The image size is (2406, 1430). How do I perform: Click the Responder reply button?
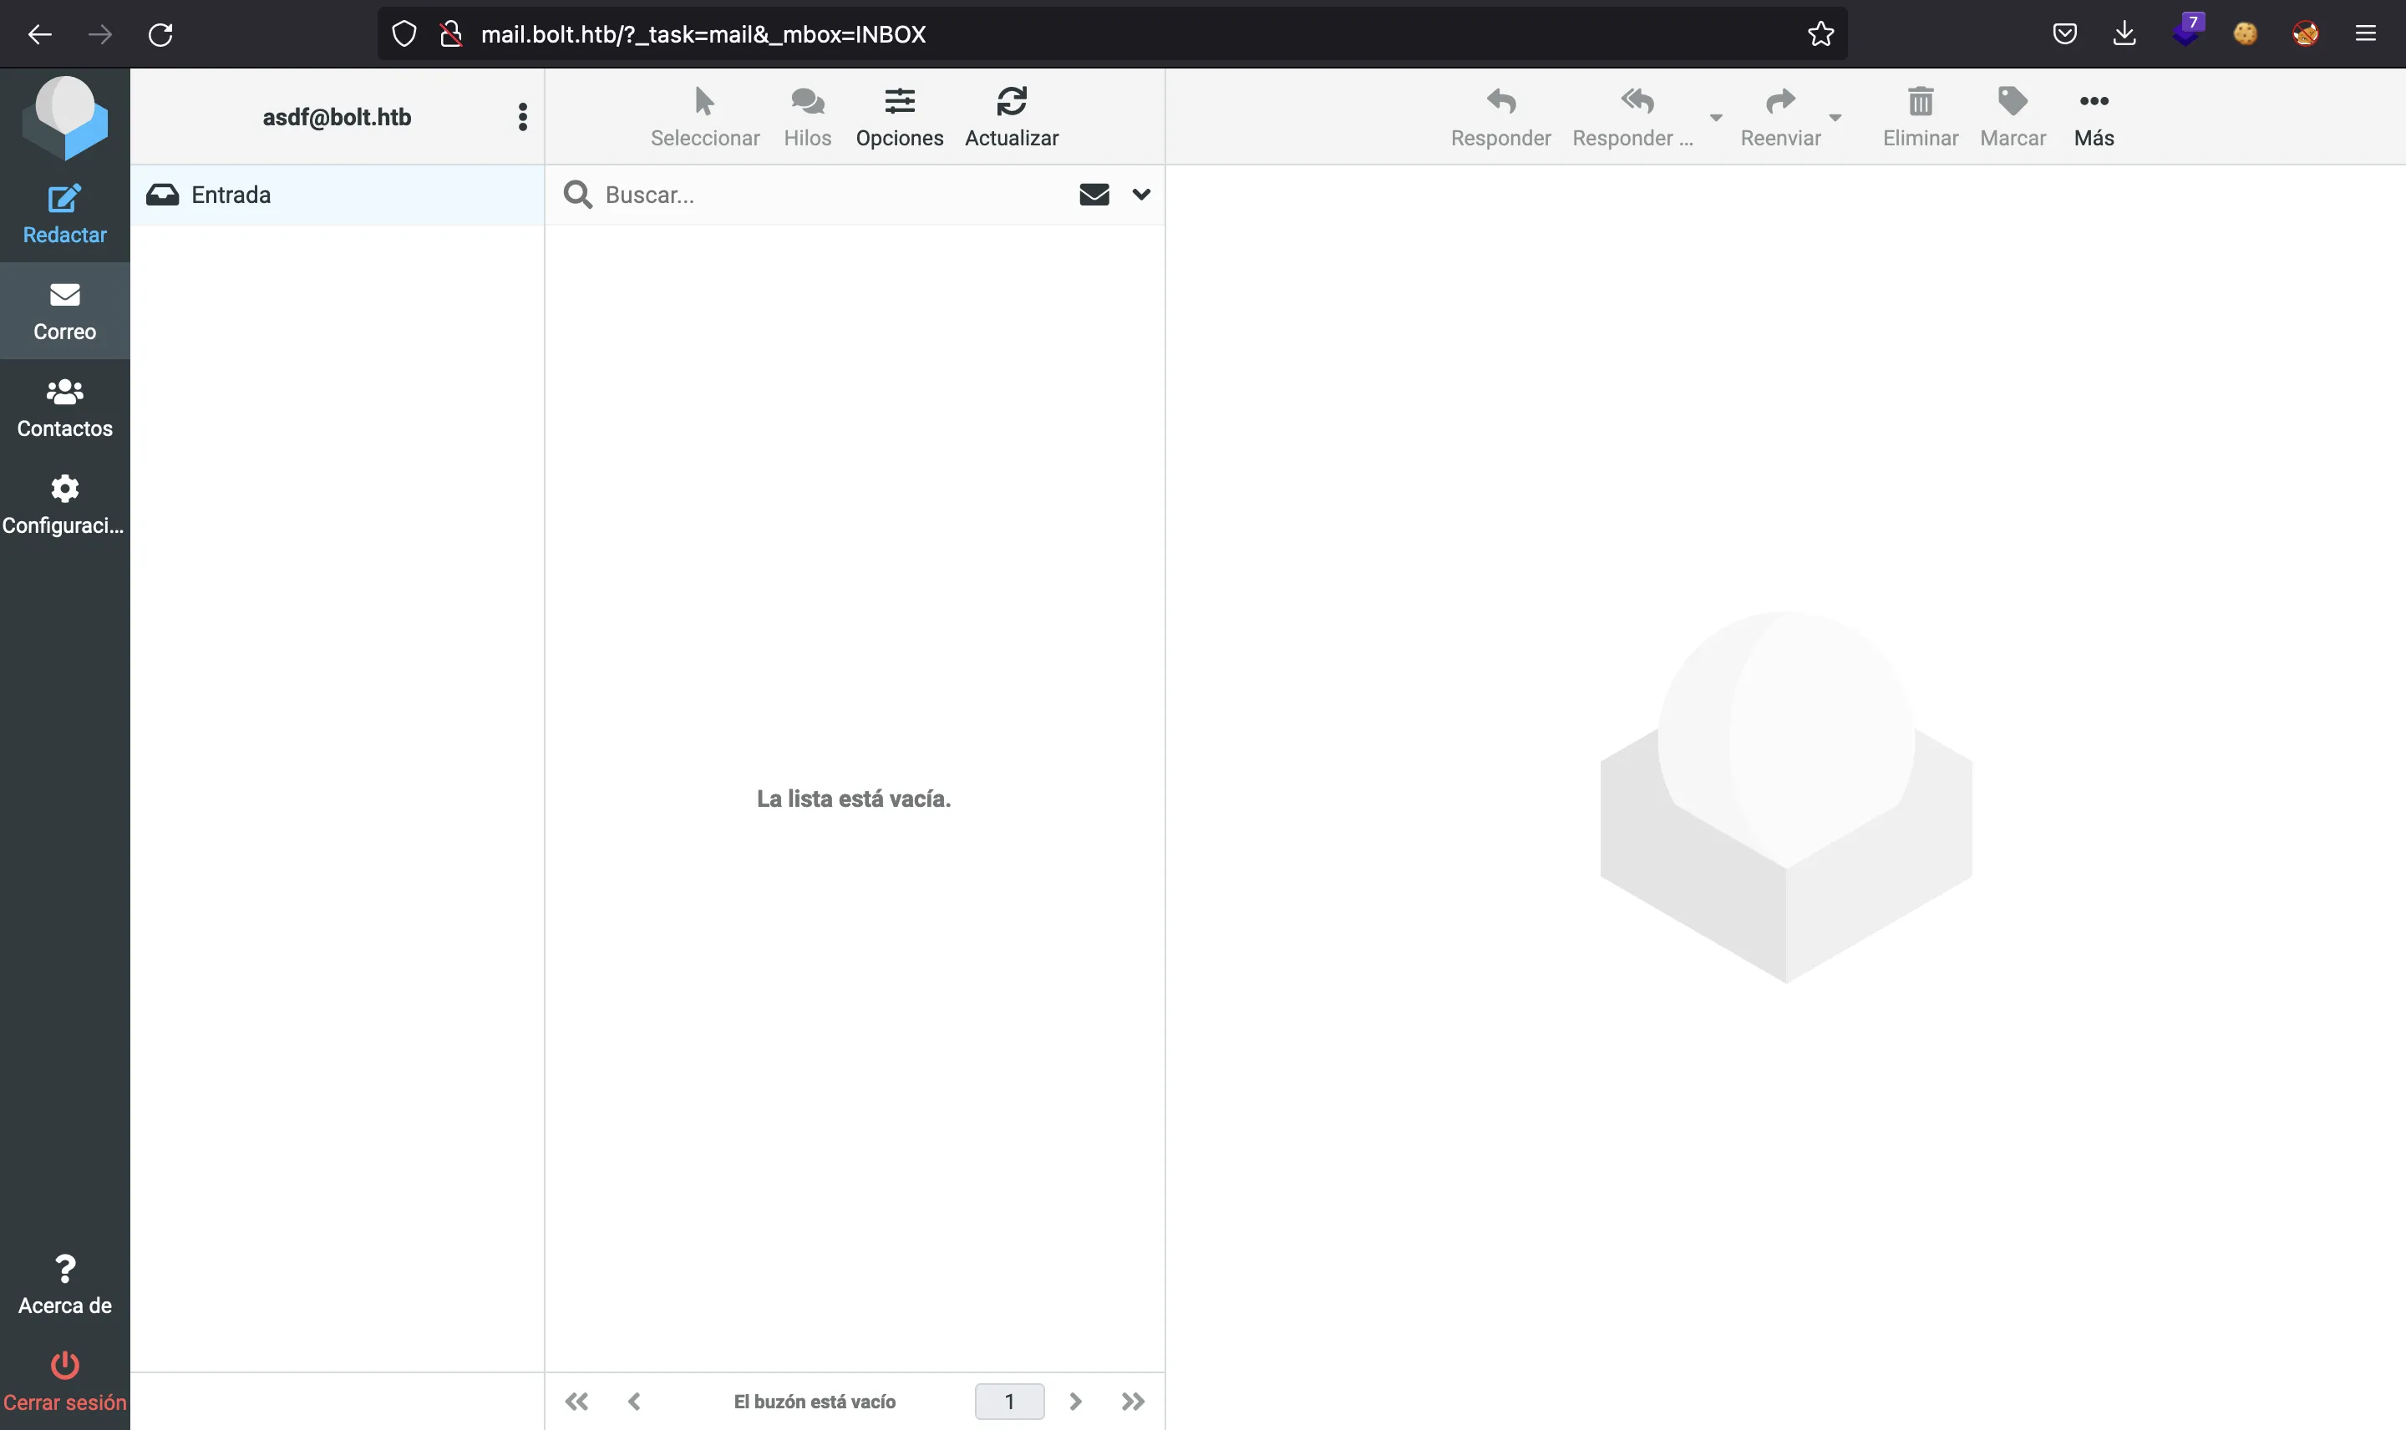1500,117
